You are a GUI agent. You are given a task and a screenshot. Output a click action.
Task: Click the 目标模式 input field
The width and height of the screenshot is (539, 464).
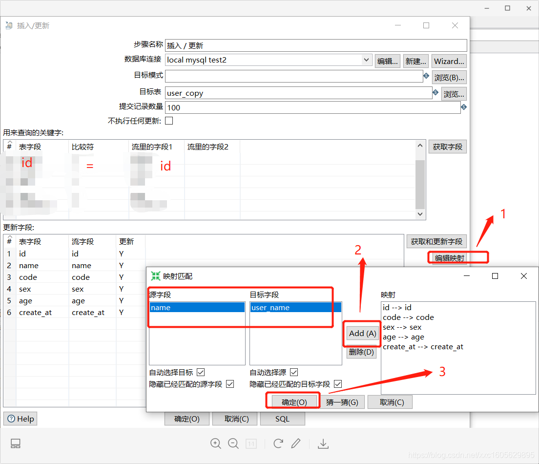pos(294,76)
